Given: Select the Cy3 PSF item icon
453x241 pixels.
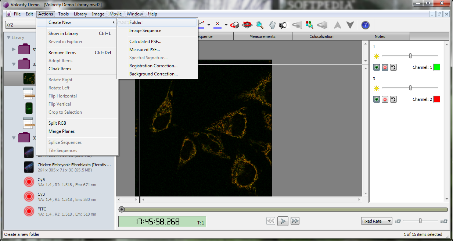Looking at the screenshot, I should pos(29,197).
